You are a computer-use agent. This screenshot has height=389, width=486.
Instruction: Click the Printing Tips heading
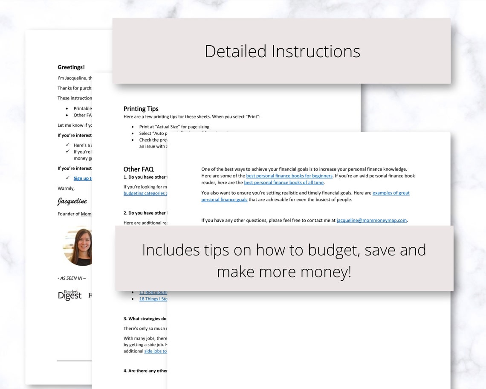[x=141, y=109]
